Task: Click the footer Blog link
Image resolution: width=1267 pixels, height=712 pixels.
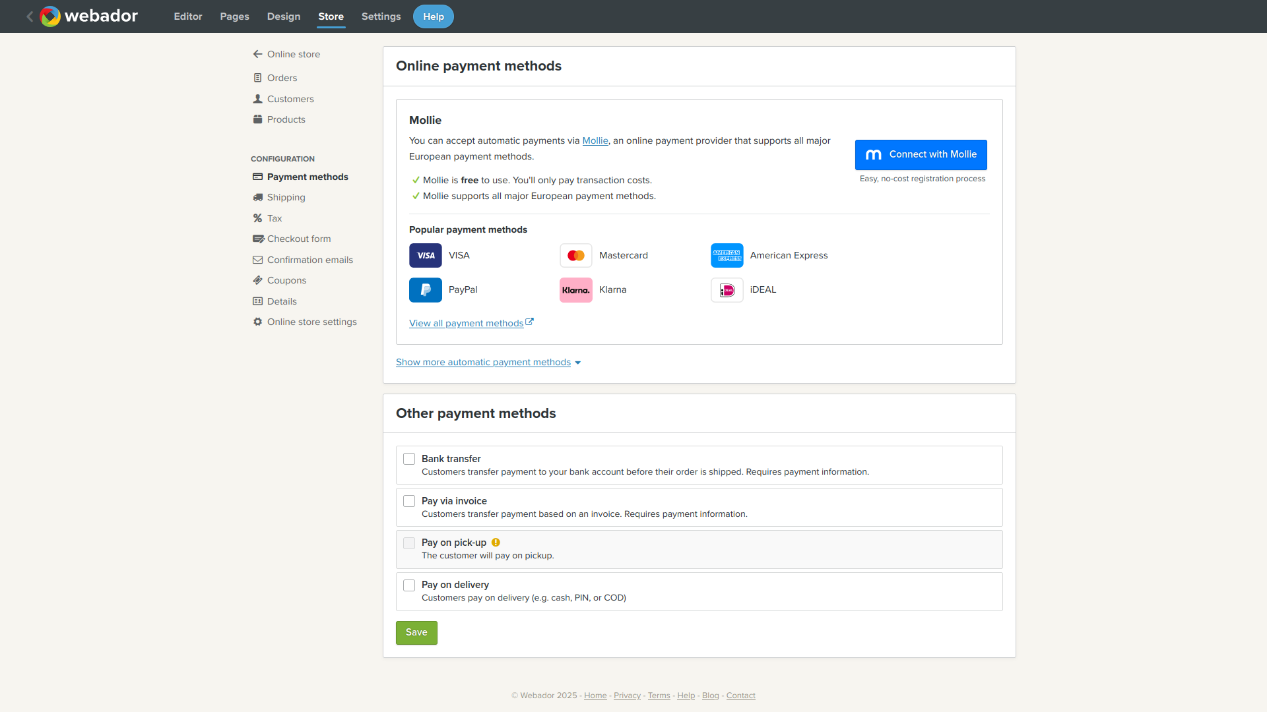Action: (710, 696)
